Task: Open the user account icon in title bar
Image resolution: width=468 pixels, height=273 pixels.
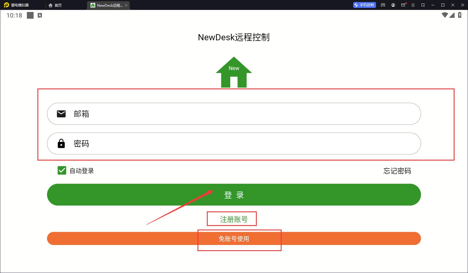Action: [393, 5]
